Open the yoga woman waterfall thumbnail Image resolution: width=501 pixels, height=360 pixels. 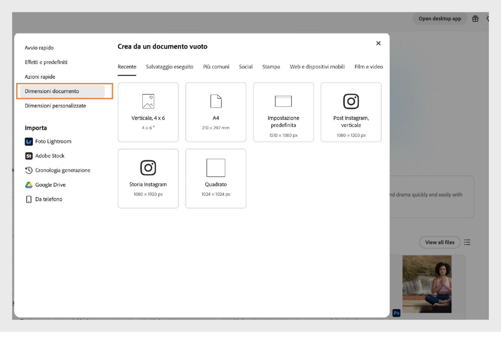(427, 284)
